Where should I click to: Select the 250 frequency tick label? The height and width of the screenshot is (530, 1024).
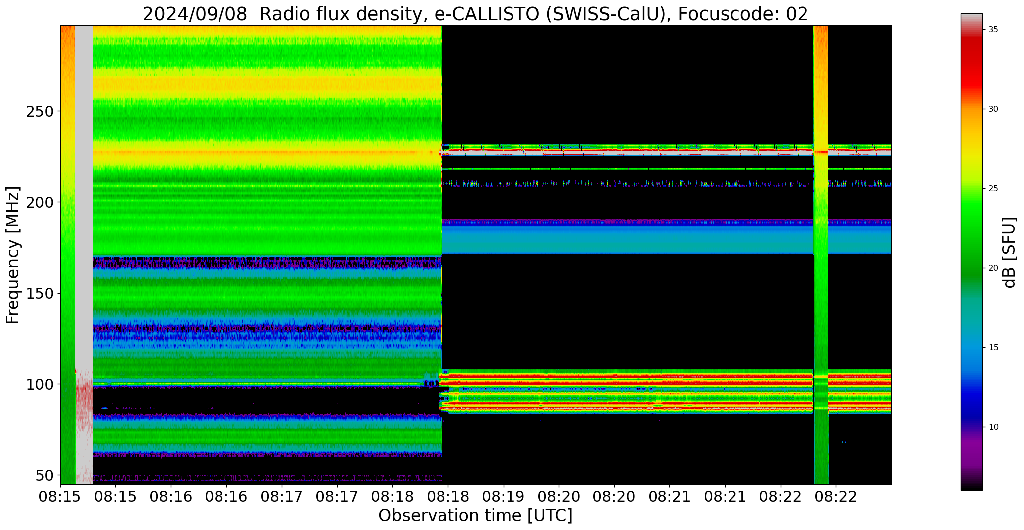click(x=39, y=111)
